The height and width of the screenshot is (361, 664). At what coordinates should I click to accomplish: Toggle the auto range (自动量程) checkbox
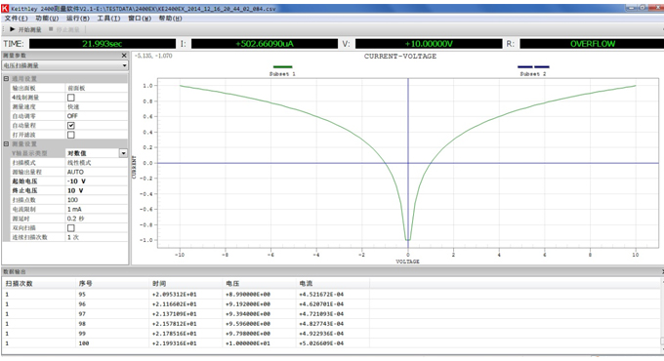tap(71, 125)
